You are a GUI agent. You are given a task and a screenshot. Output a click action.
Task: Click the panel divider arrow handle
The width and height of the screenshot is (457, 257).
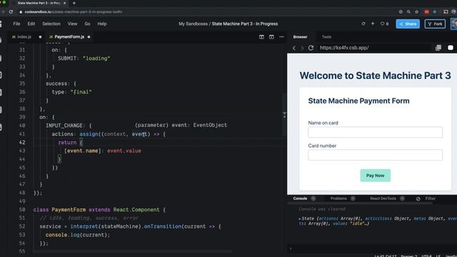point(284,115)
